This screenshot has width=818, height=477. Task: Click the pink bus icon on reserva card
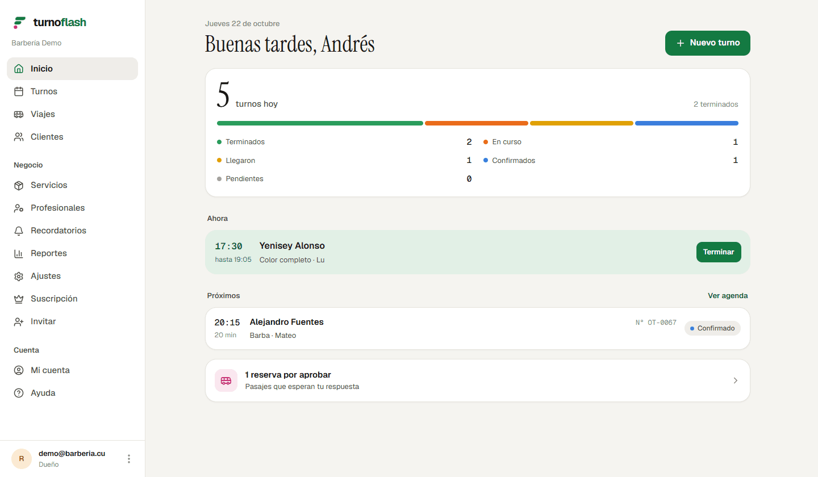[x=226, y=380]
